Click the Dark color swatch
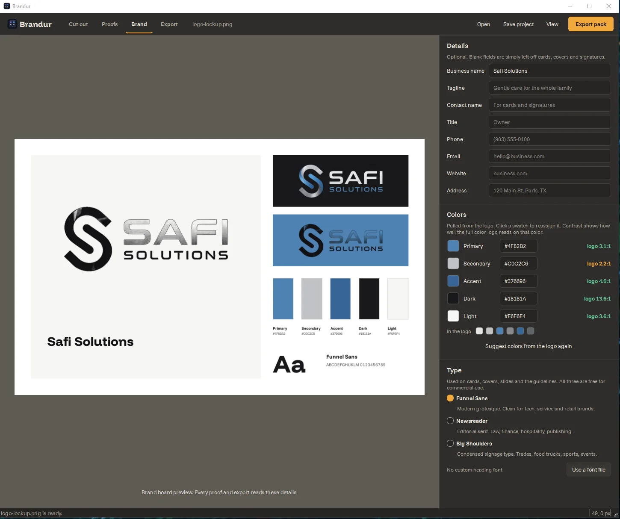 point(453,298)
